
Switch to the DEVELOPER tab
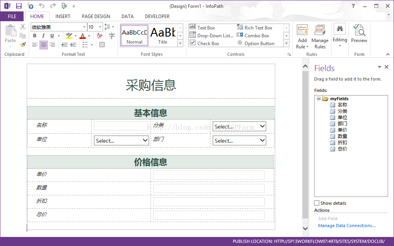[157, 17]
